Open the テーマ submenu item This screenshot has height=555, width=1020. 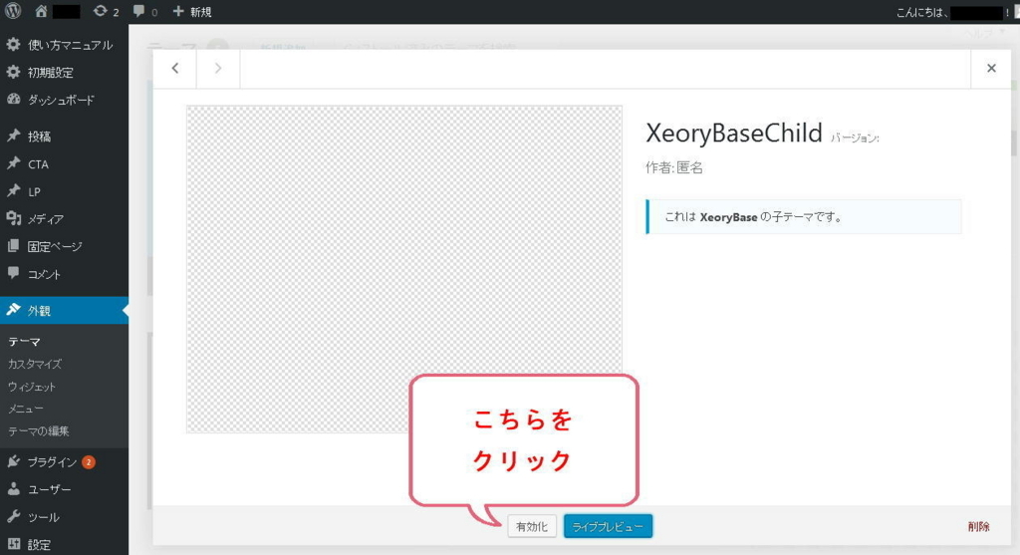coord(24,342)
